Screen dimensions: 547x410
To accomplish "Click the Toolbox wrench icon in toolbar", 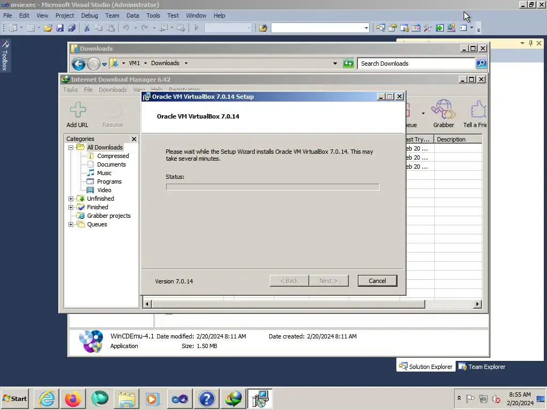I will click(x=428, y=28).
